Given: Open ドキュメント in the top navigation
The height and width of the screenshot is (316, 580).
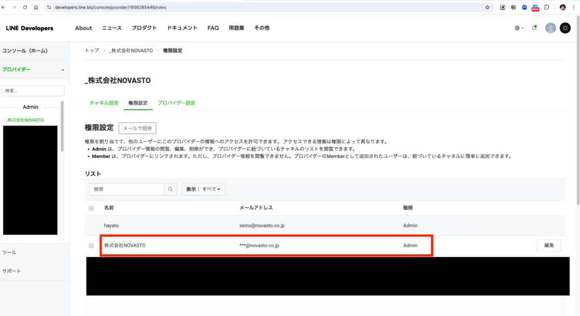Looking at the screenshot, I should [x=182, y=28].
